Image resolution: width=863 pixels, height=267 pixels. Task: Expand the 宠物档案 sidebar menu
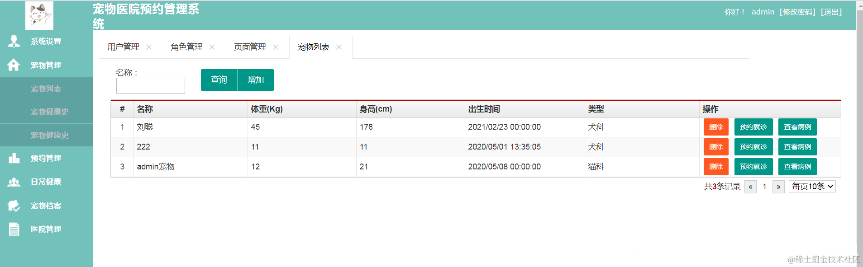click(47, 206)
